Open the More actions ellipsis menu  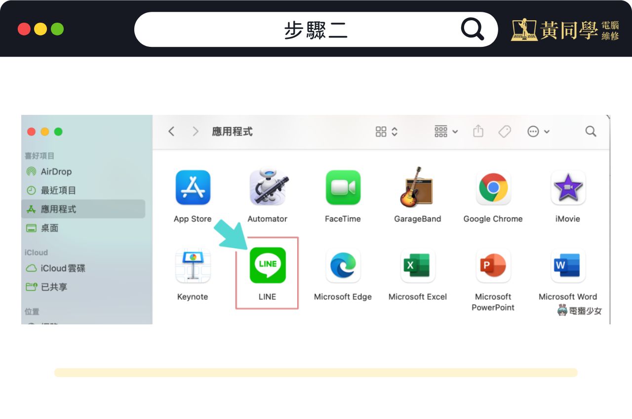click(538, 131)
